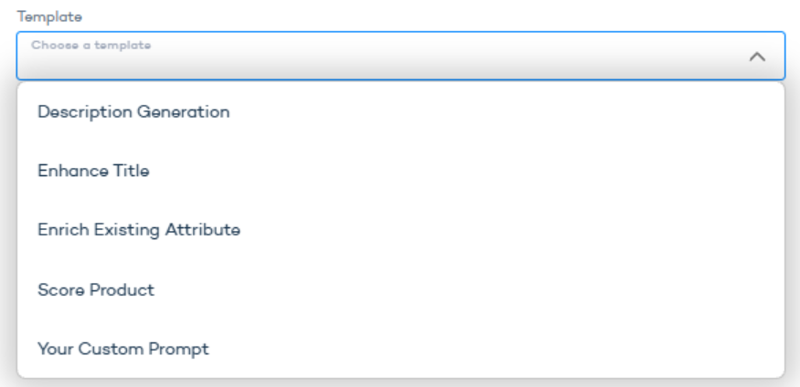Click the Choose a template placeholder text
The width and height of the screenshot is (800, 387).
pyautogui.click(x=91, y=45)
